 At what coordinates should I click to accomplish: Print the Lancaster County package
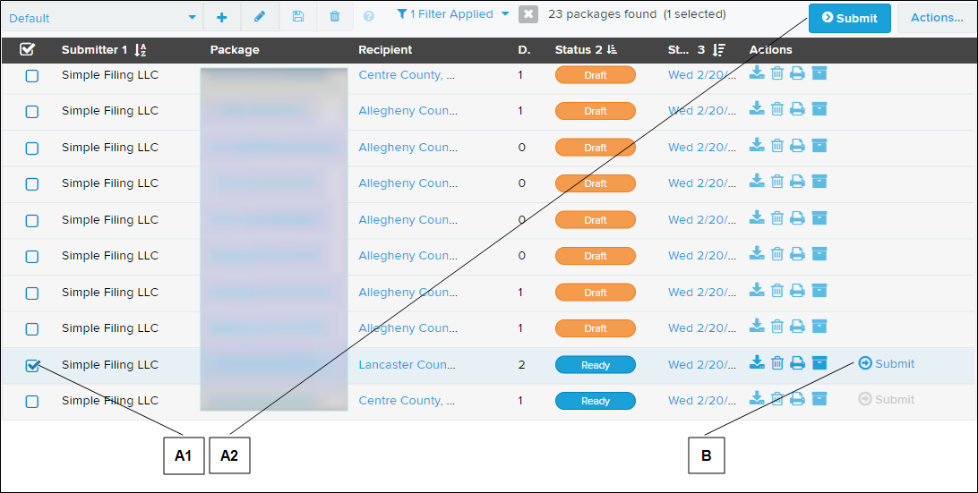[x=797, y=362]
